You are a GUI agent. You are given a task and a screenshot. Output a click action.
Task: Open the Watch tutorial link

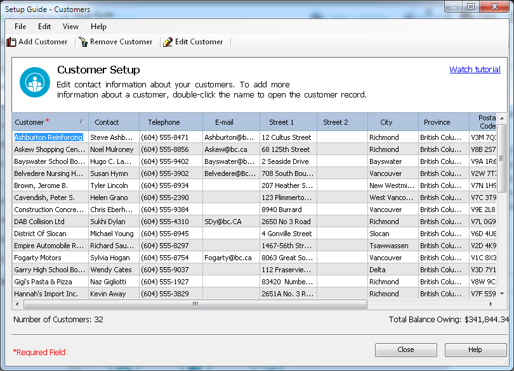475,69
